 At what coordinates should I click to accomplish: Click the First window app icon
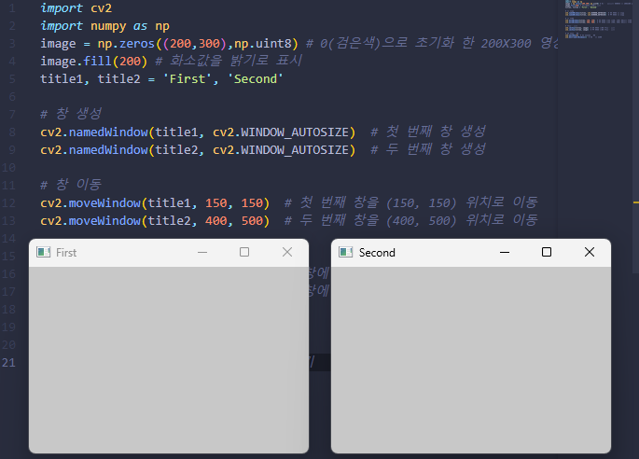coord(43,252)
